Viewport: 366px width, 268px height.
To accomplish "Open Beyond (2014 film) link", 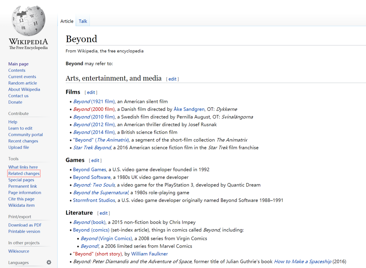I will click(x=94, y=132).
